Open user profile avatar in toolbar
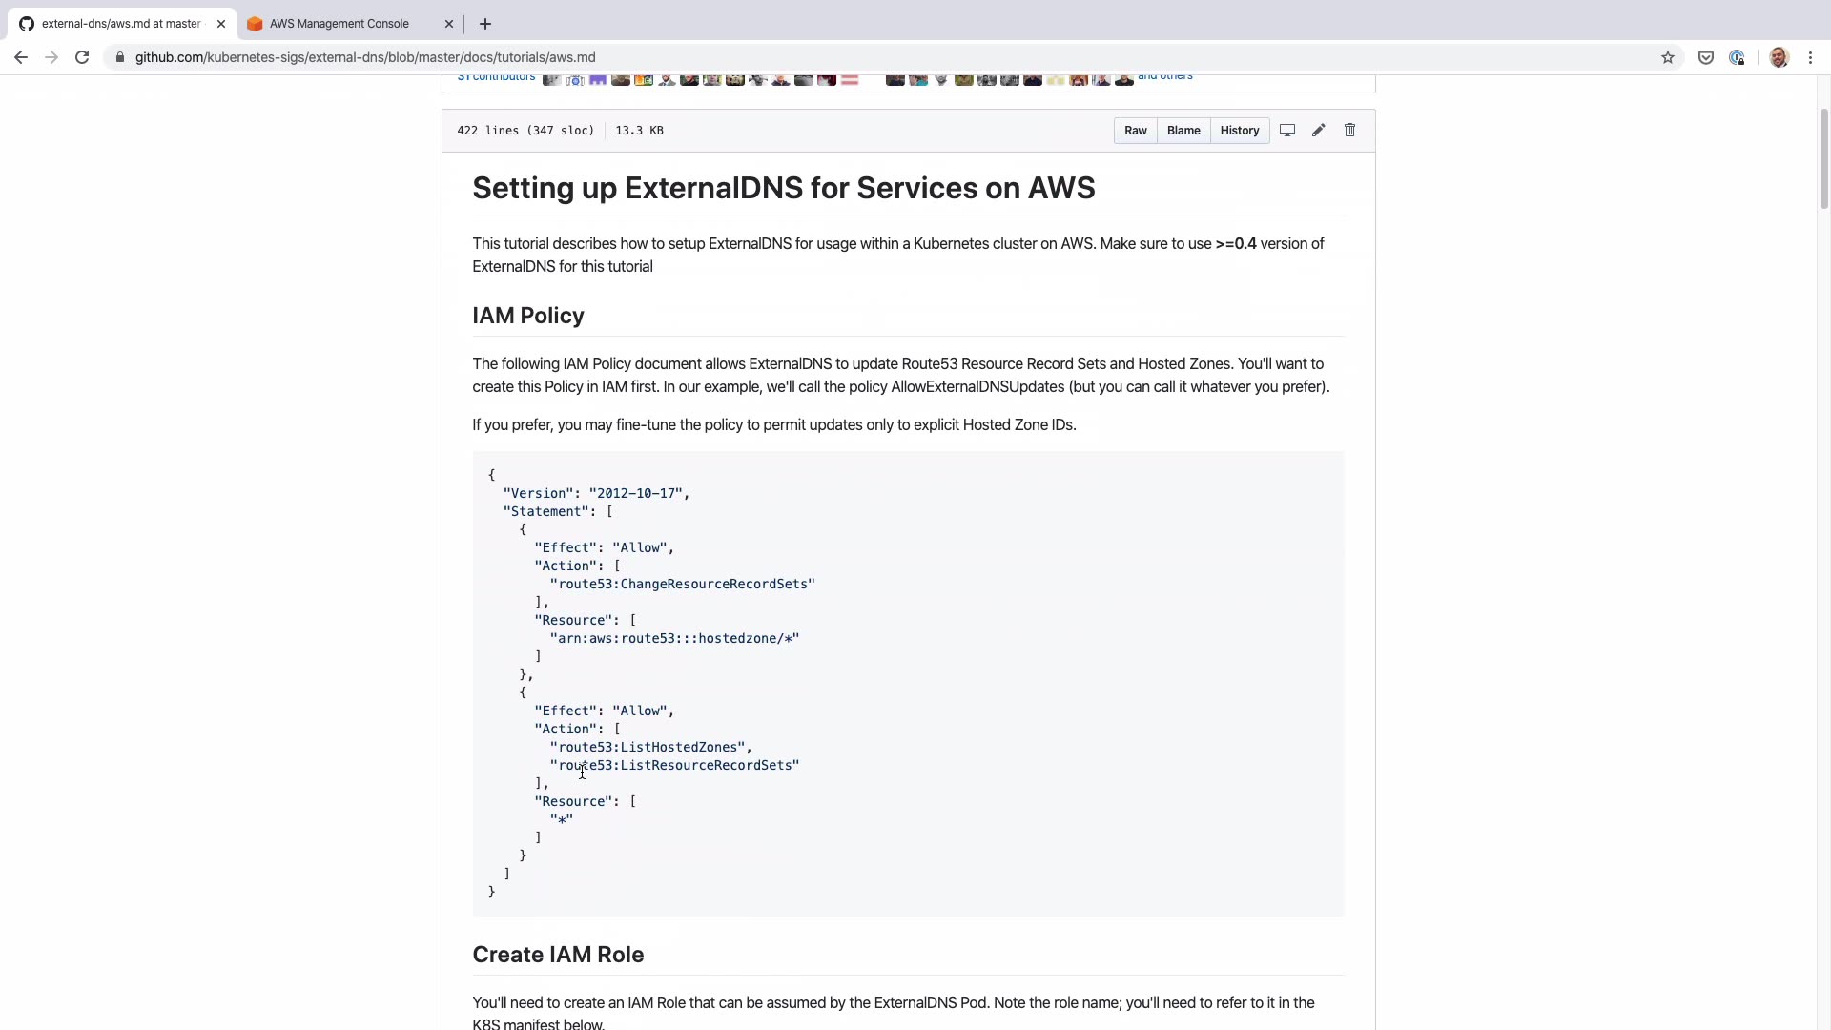The width and height of the screenshot is (1831, 1030). (x=1779, y=57)
